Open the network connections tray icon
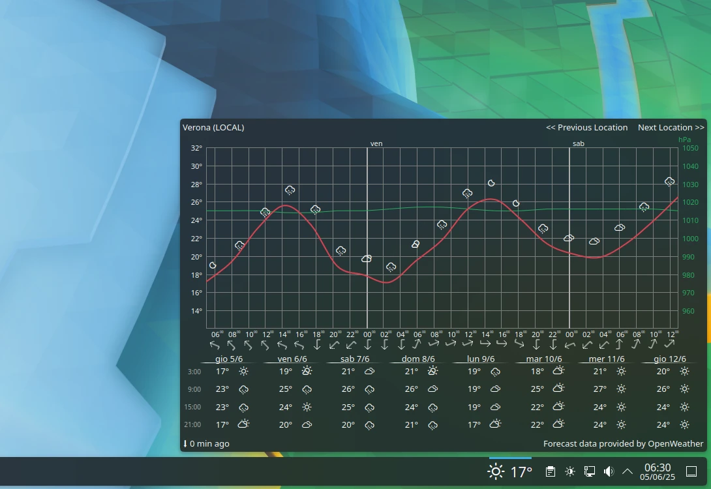The image size is (711, 489). click(x=588, y=471)
